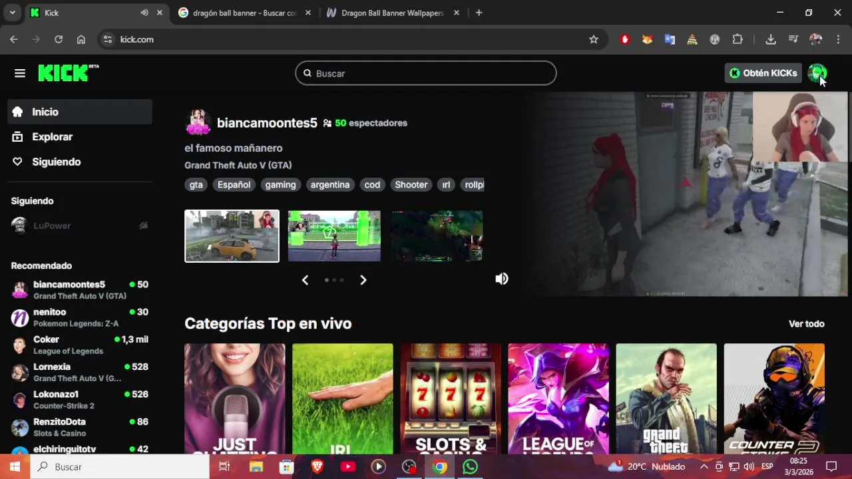Click the gta tag
This screenshot has height=479, width=852.
coord(196,185)
